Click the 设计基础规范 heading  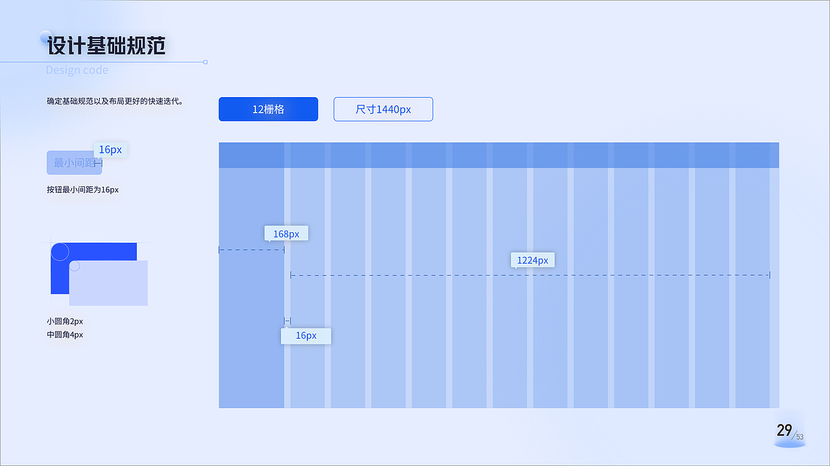point(107,46)
